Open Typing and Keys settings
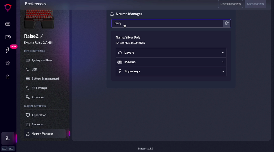 pos(42,60)
